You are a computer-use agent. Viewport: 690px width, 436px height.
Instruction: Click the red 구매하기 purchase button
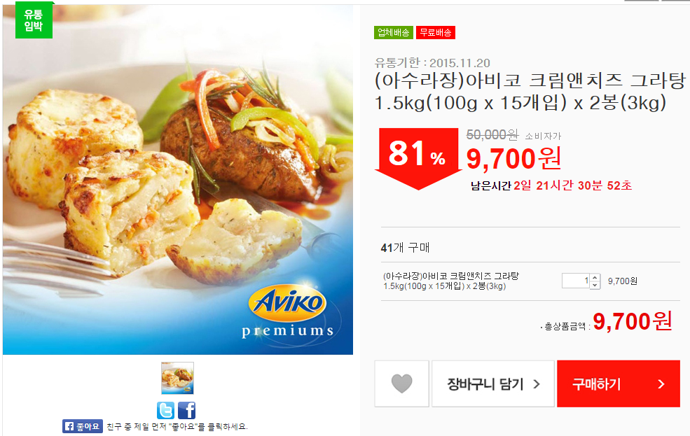tap(619, 384)
